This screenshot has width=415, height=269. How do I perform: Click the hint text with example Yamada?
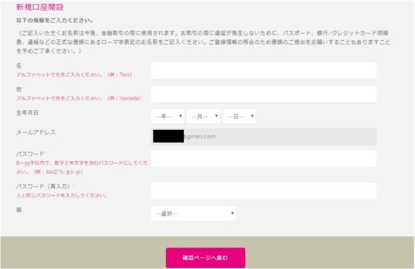click(79, 98)
